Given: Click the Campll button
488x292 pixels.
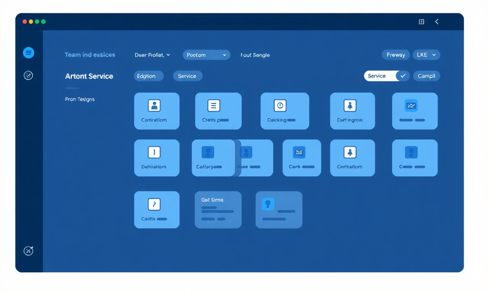Looking at the screenshot, I should tap(426, 76).
